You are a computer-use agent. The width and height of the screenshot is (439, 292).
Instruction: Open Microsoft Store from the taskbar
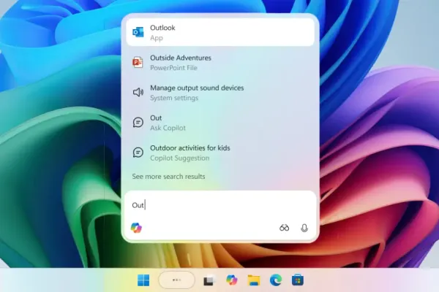pos(298,280)
